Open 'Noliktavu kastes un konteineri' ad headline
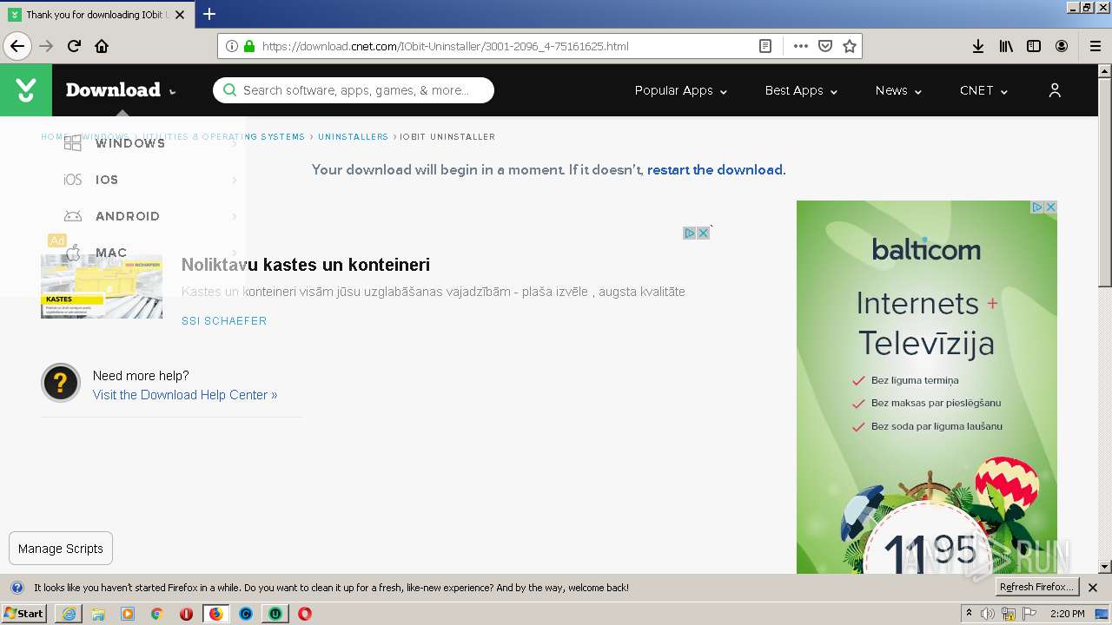The height and width of the screenshot is (625, 1112). (x=306, y=265)
